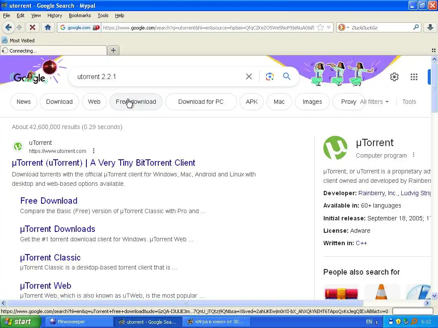The image size is (438, 328).
Task: Click the vertical scrollbar up arrow
Action: 434,59
